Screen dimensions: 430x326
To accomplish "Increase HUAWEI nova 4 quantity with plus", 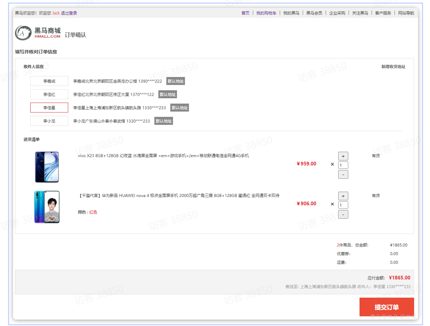I will 343,196.
